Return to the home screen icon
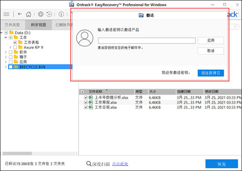 pyautogui.click(x=28, y=14)
